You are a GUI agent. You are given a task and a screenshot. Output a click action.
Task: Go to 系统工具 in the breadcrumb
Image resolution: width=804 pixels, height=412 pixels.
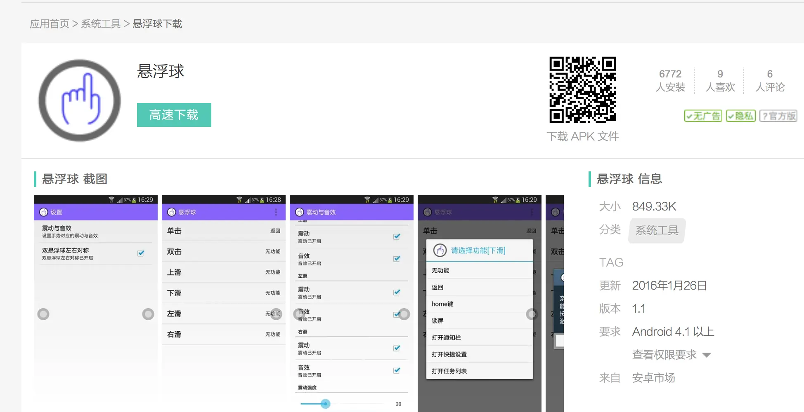101,24
